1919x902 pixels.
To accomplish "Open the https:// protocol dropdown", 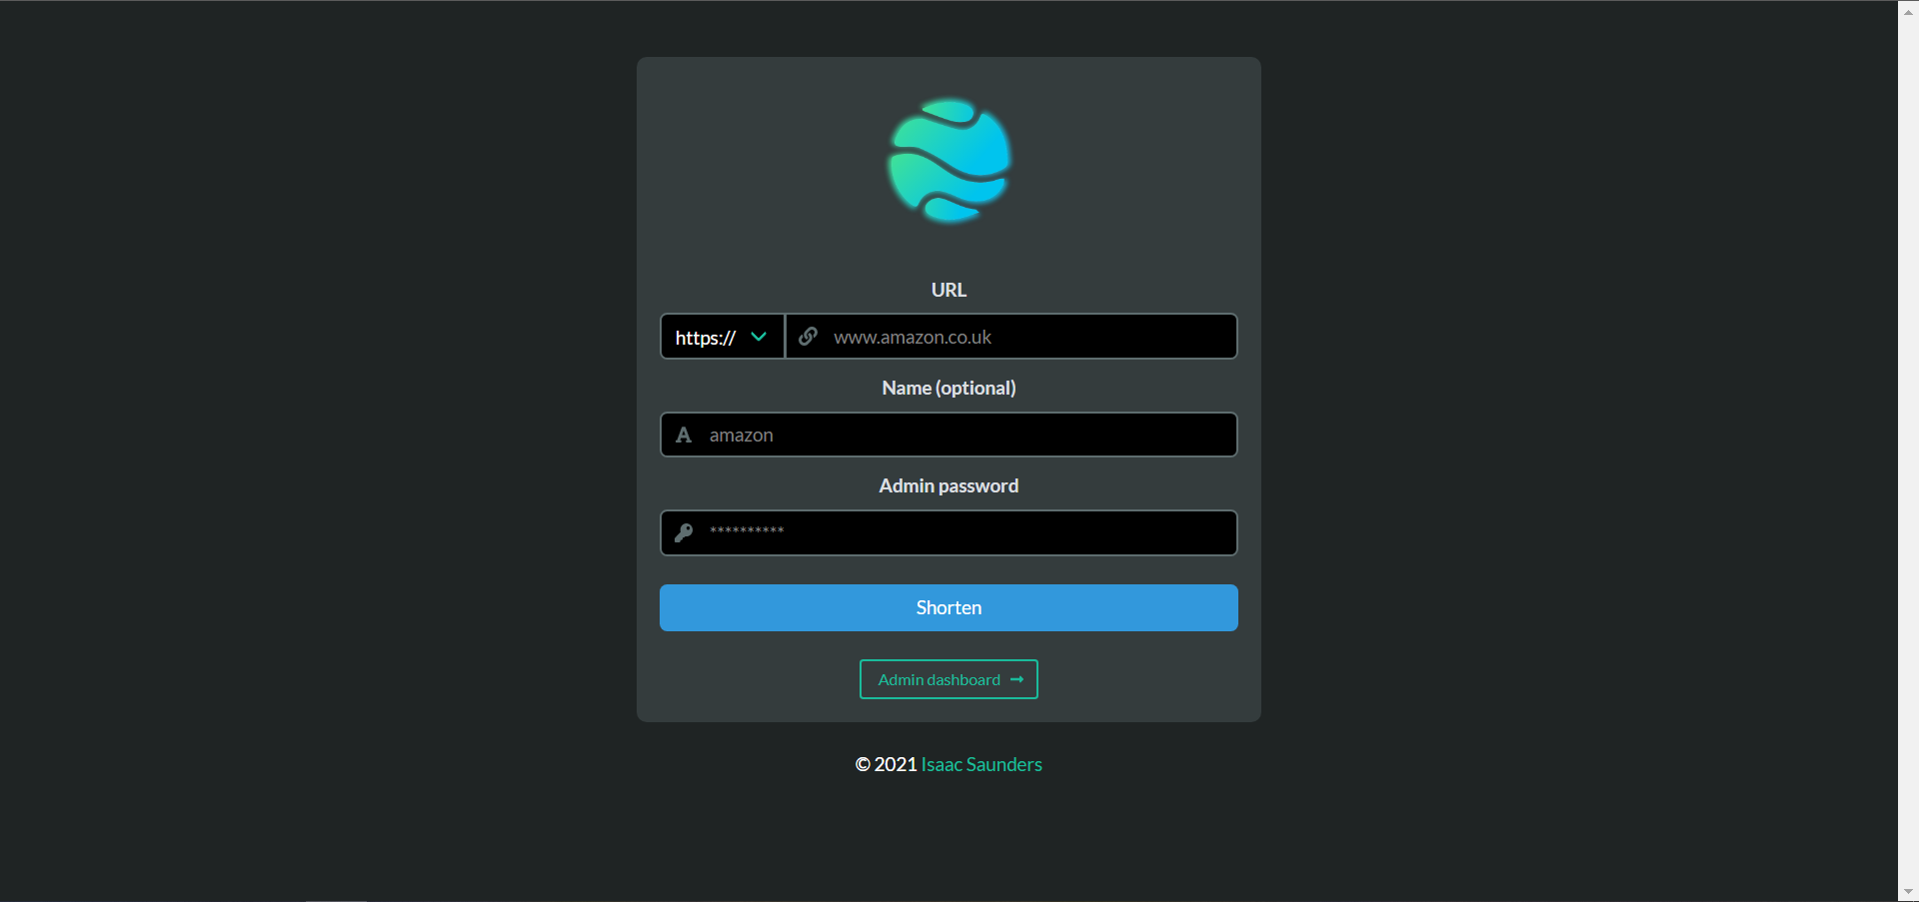I will (706, 337).
